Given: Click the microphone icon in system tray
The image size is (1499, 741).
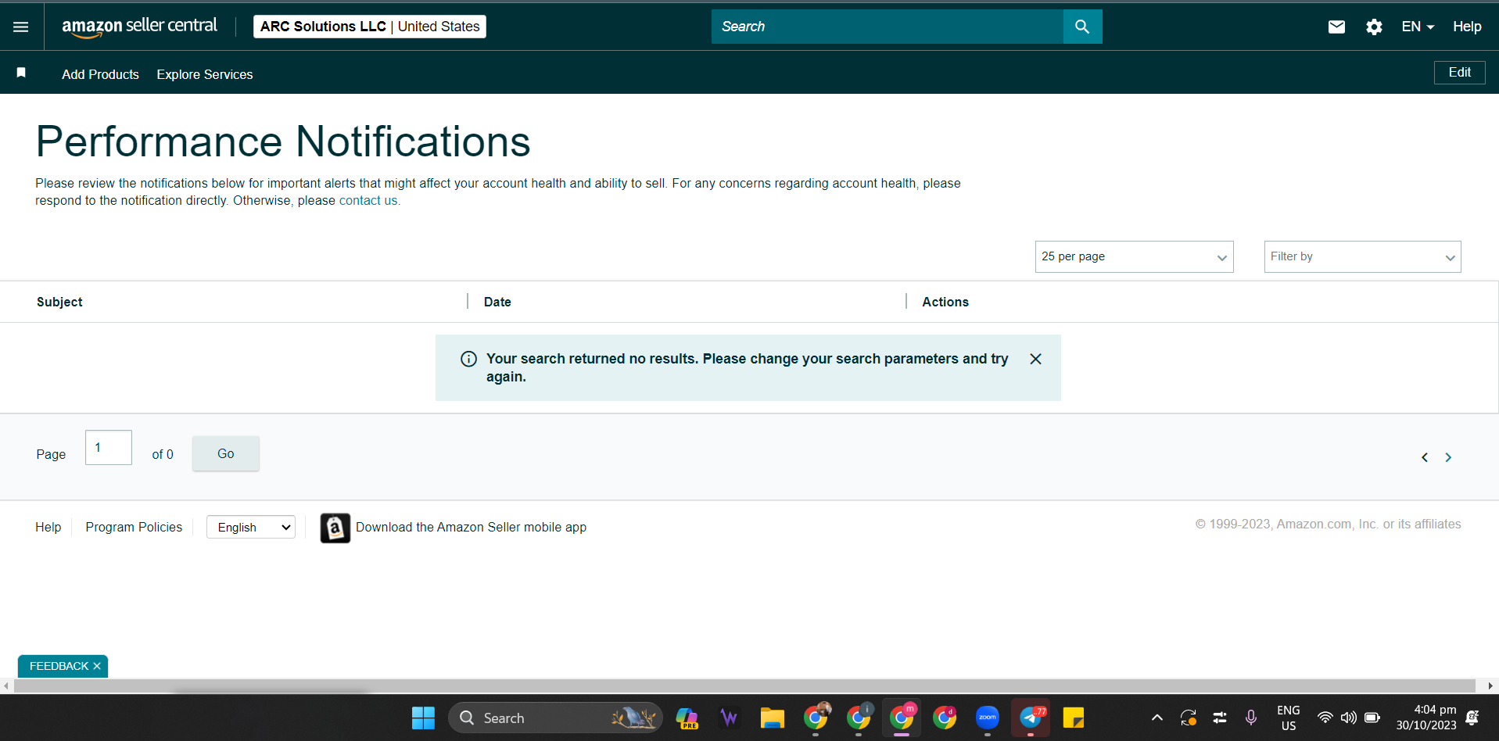Looking at the screenshot, I should [1251, 718].
